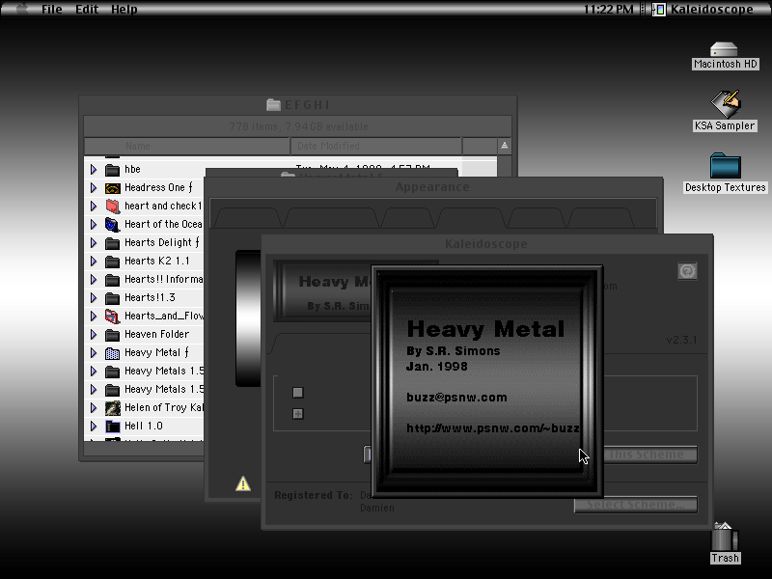This screenshot has height=579, width=772.
Task: Select the Hearts K2 1.1 folder icon
Action: tap(112, 262)
